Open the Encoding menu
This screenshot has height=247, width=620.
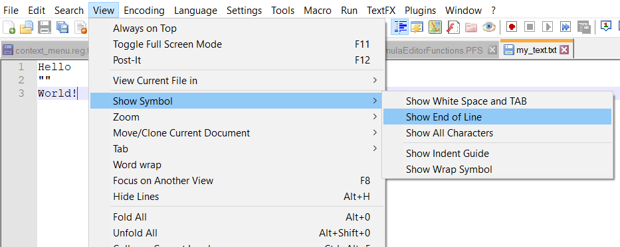tap(144, 10)
